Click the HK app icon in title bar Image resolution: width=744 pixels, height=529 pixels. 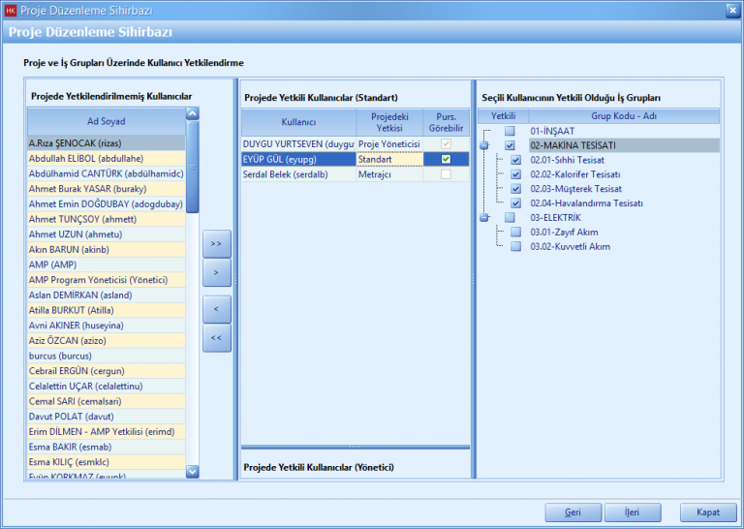click(11, 10)
